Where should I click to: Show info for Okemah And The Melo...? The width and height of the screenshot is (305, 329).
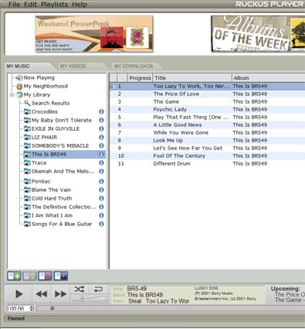[101, 171]
